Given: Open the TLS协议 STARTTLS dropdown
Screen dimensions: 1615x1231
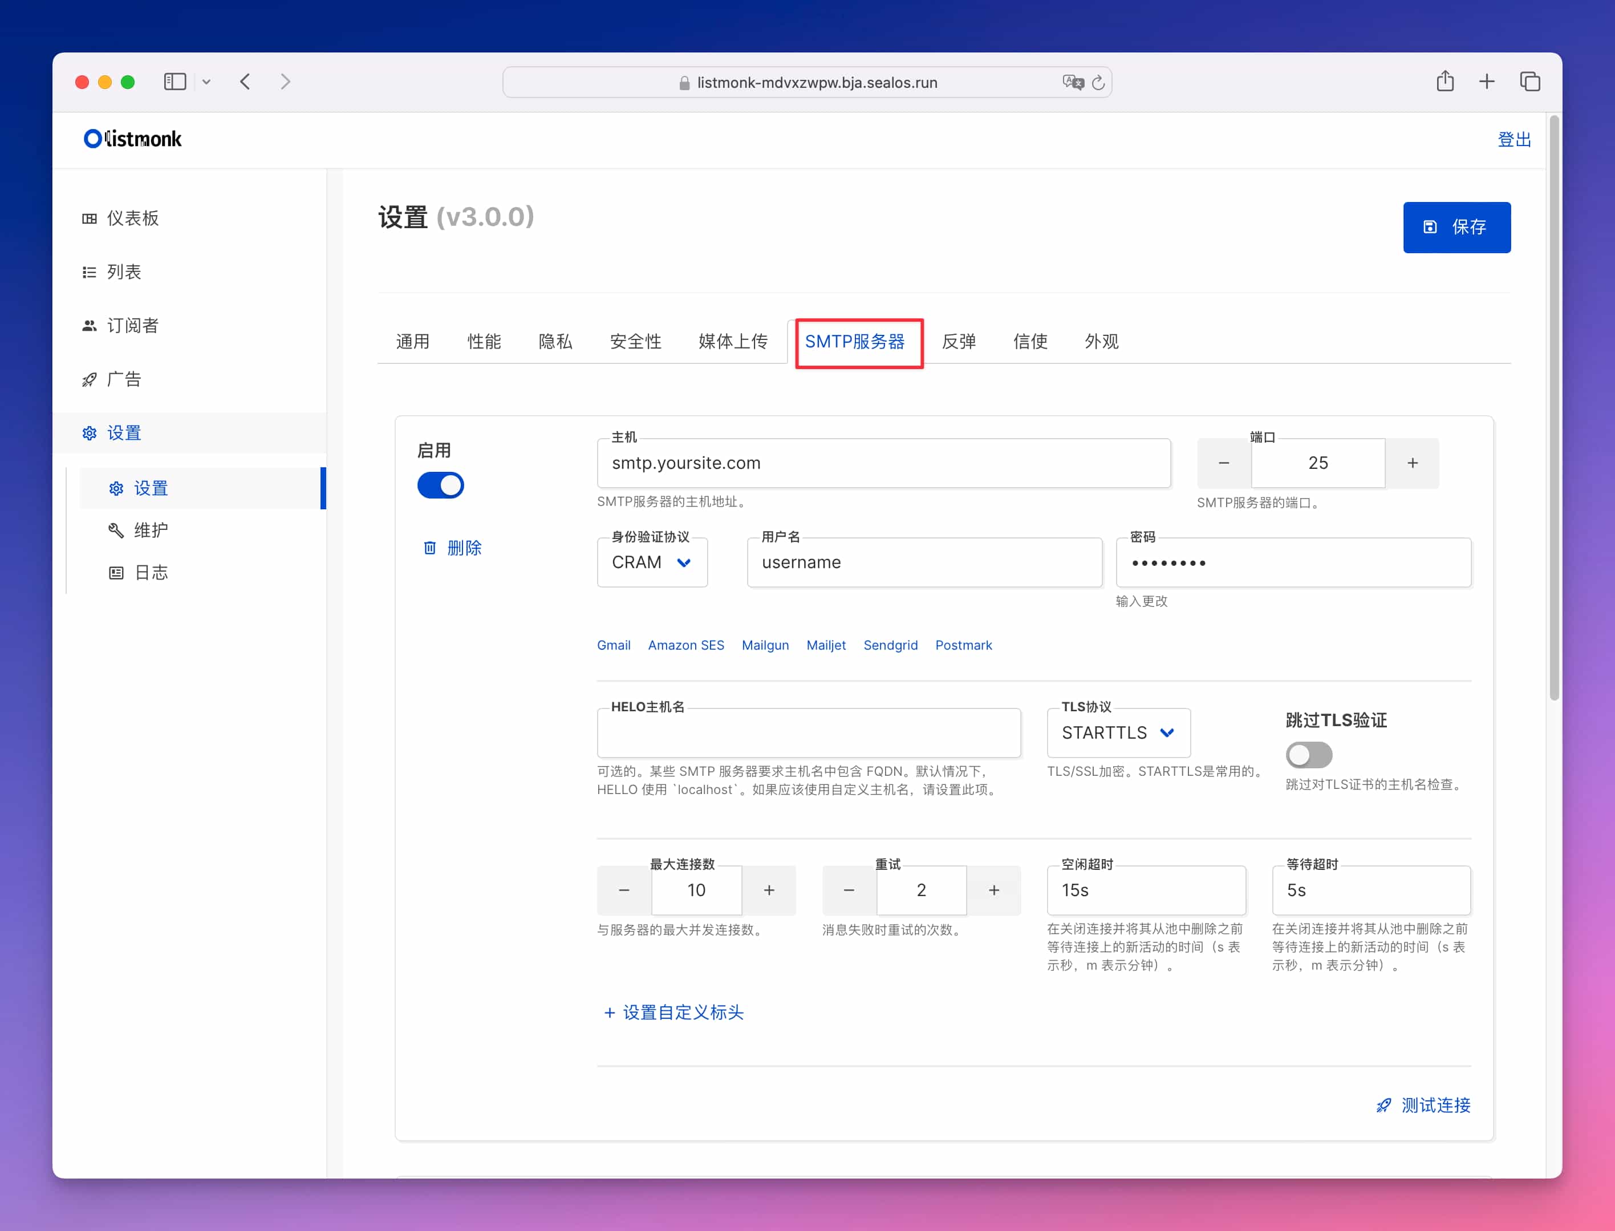Looking at the screenshot, I should pos(1118,733).
